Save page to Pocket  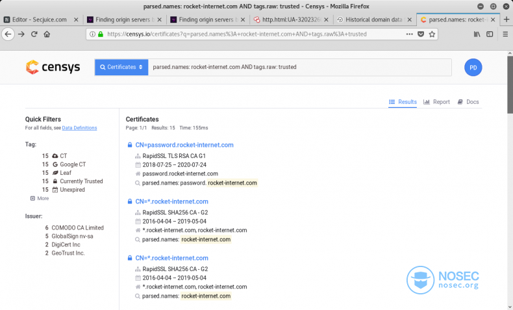tap(421, 34)
